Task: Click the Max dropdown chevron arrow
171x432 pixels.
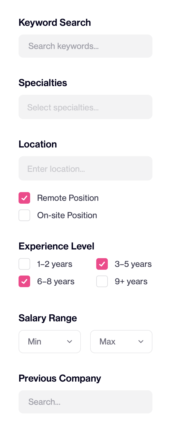Action: point(141,341)
